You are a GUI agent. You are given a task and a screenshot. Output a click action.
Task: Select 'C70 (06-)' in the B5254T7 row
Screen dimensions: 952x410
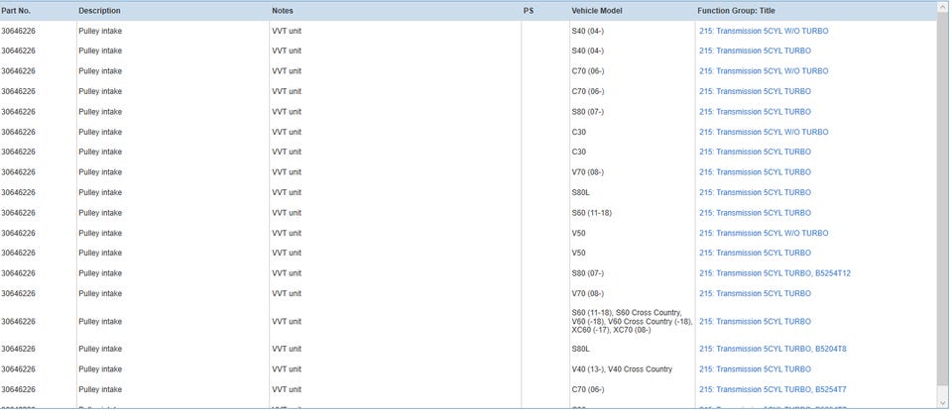pos(588,389)
